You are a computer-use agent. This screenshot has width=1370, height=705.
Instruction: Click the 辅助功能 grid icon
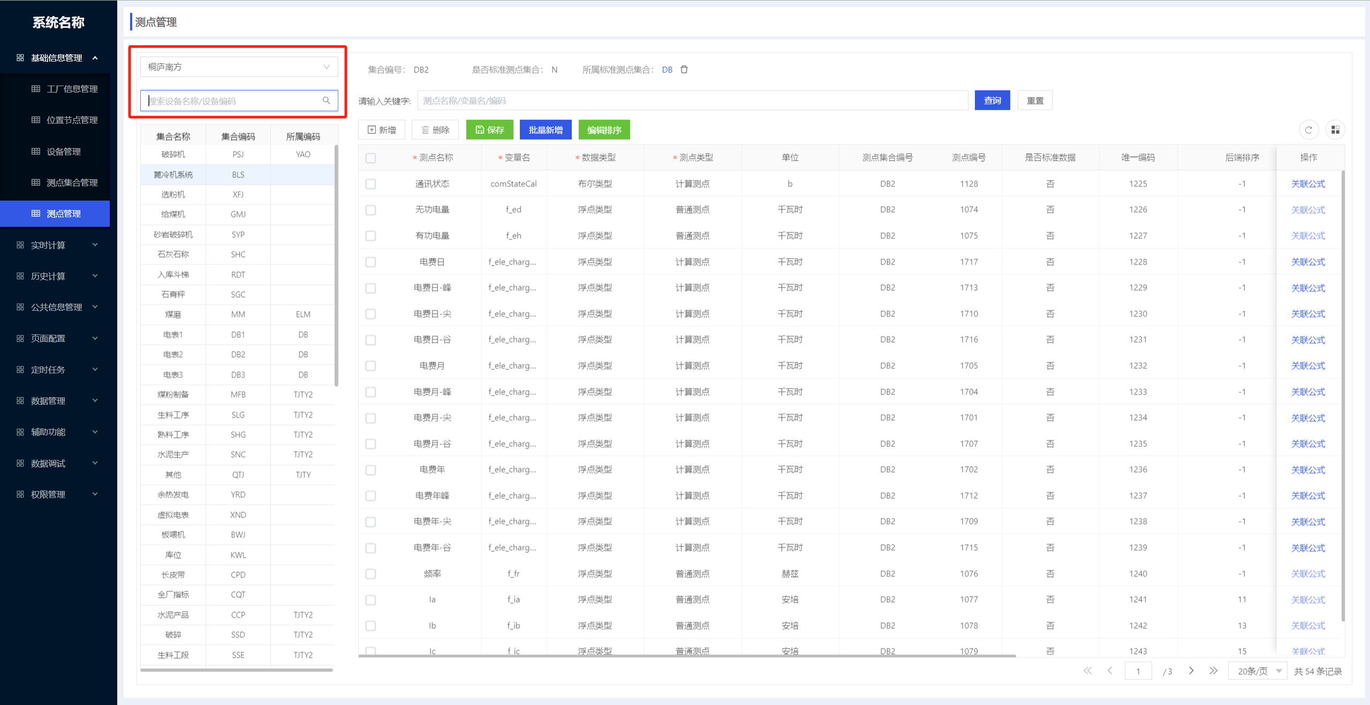tap(20, 432)
